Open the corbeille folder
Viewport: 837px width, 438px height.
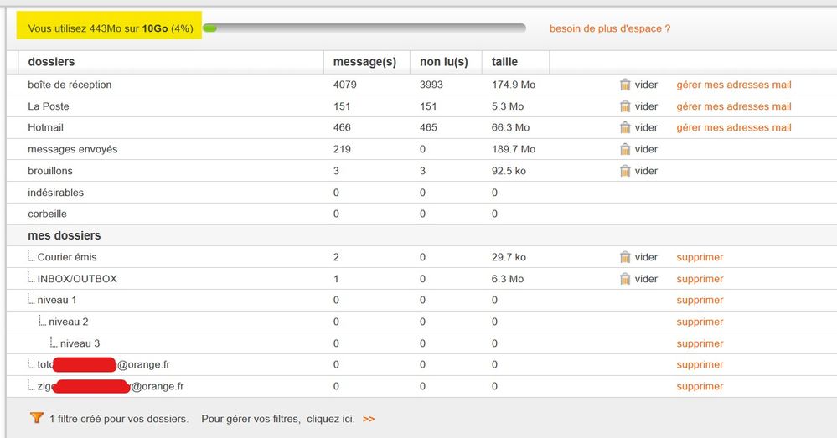click(48, 214)
